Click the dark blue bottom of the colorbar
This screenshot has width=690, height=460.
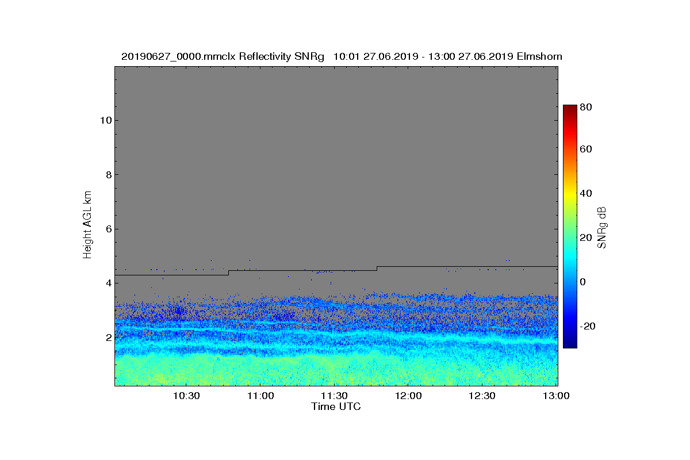coord(570,343)
